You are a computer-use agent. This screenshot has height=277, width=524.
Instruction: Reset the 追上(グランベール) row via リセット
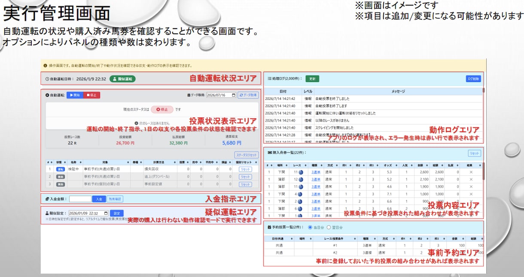pos(245,177)
